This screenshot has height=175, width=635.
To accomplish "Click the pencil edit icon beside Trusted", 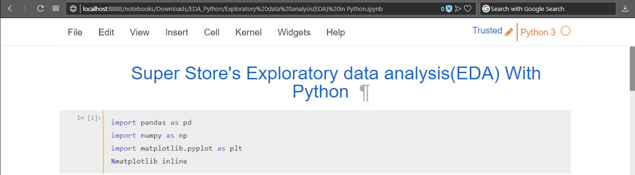I will coord(509,32).
